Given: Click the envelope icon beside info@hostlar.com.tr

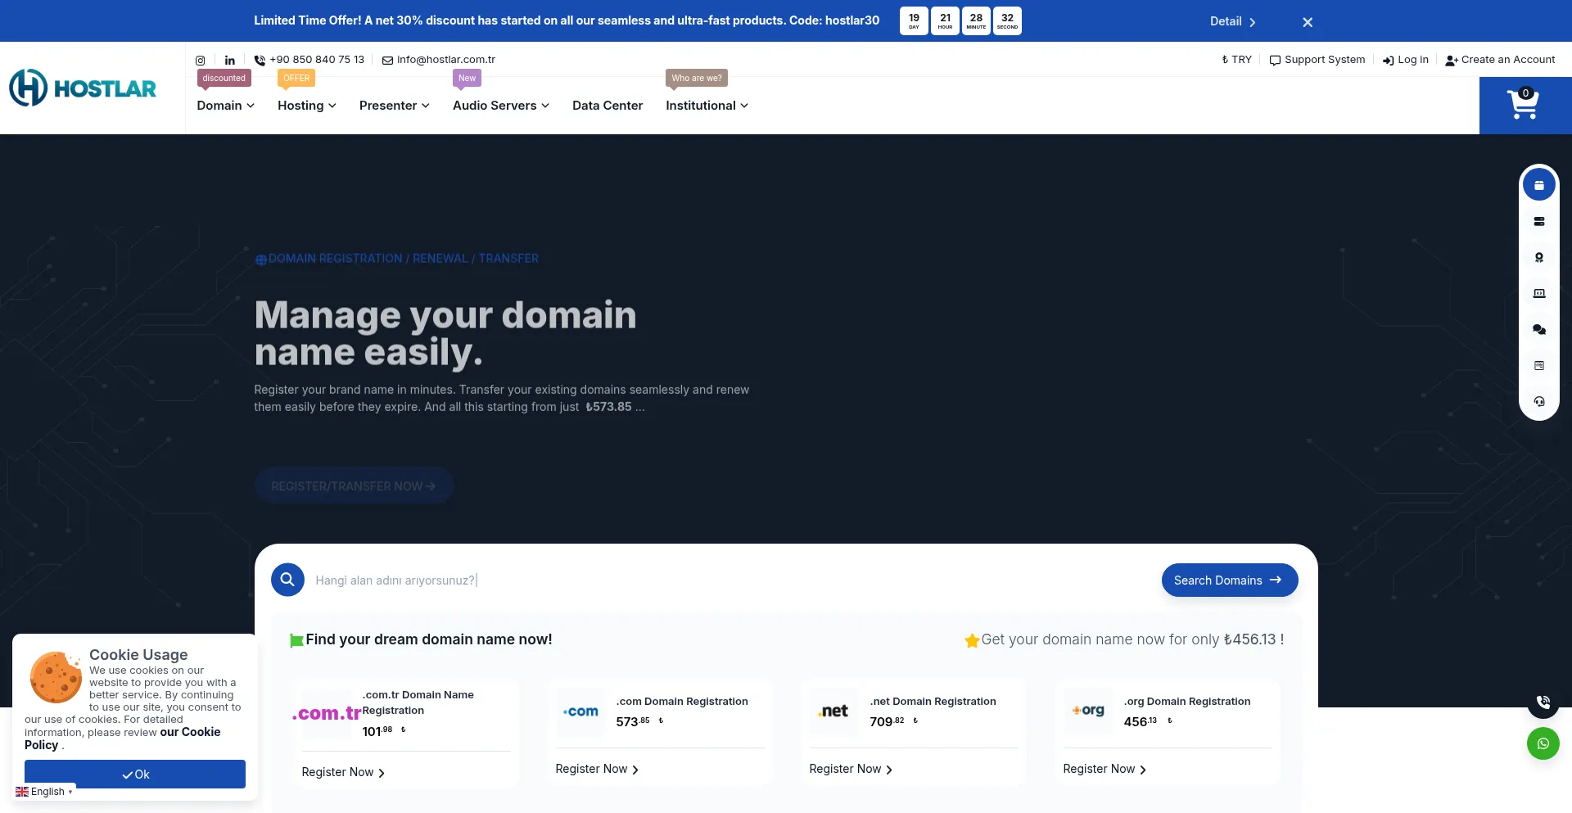Looking at the screenshot, I should pyautogui.click(x=387, y=61).
